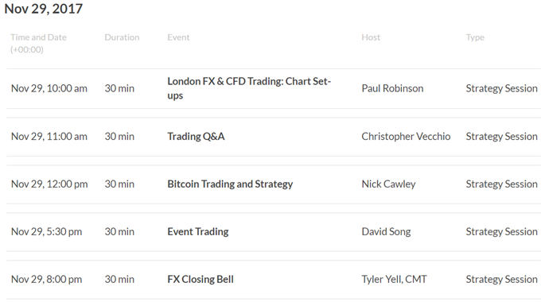Select the Host column header
The width and height of the screenshot is (541, 302).
tap(371, 37)
